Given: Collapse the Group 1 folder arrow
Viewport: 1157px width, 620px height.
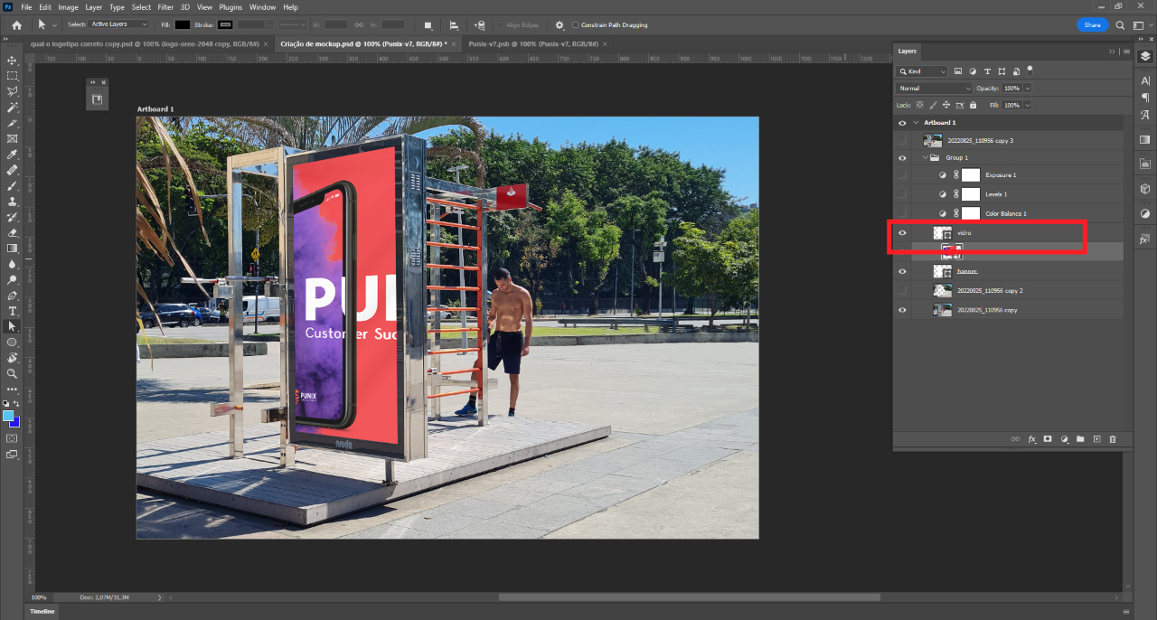Looking at the screenshot, I should coord(926,158).
